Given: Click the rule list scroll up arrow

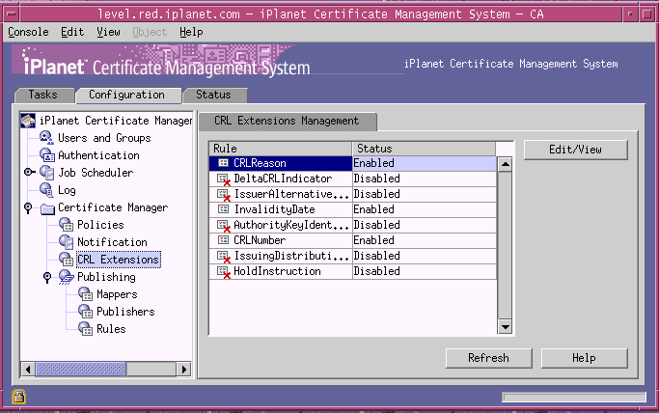Looking at the screenshot, I should pos(505,164).
